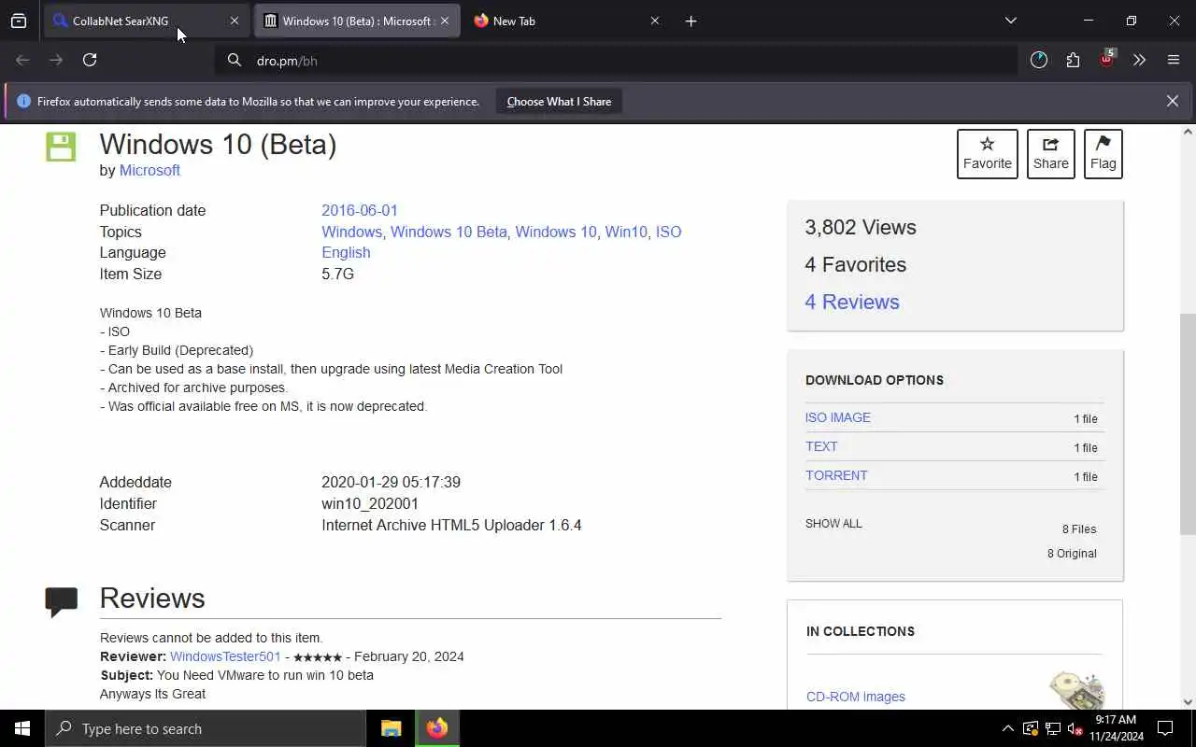
Task: Open the uBlock Origin extension icon
Action: click(1106, 60)
